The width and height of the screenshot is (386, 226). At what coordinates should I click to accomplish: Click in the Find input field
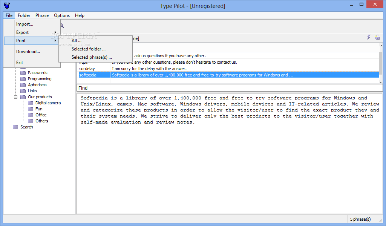point(230,88)
